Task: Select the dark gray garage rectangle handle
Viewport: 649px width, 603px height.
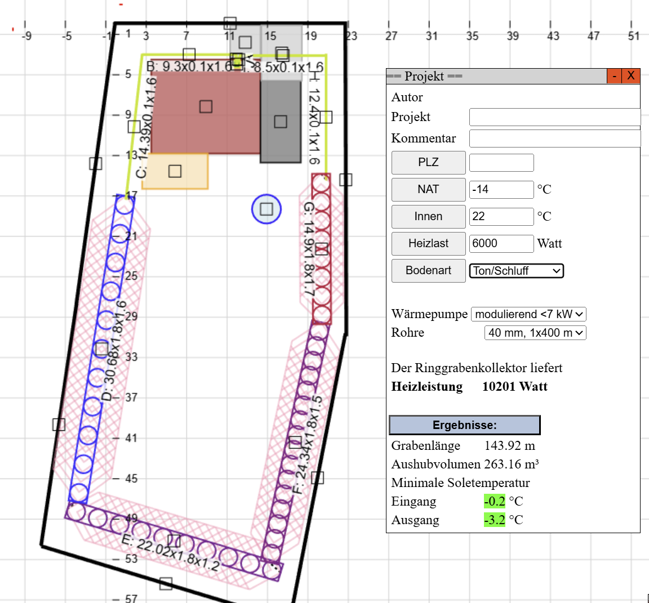Action: pyautogui.click(x=281, y=122)
